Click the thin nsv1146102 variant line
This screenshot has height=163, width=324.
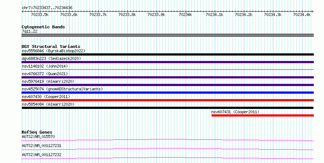click(x=167, y=69)
